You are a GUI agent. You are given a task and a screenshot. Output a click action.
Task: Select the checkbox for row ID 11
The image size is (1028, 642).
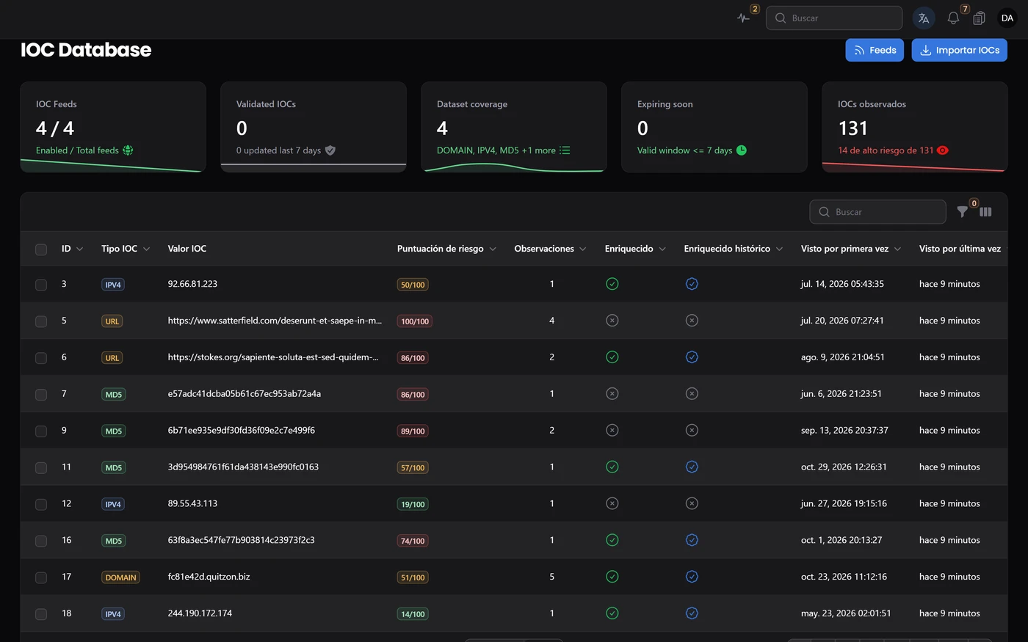click(41, 468)
